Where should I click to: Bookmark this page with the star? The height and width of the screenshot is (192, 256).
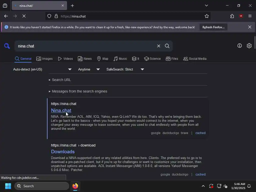(x=207, y=16)
